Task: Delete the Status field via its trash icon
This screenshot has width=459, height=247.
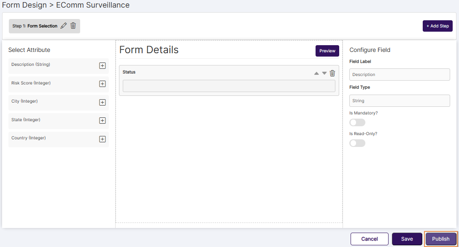Action: [x=332, y=73]
